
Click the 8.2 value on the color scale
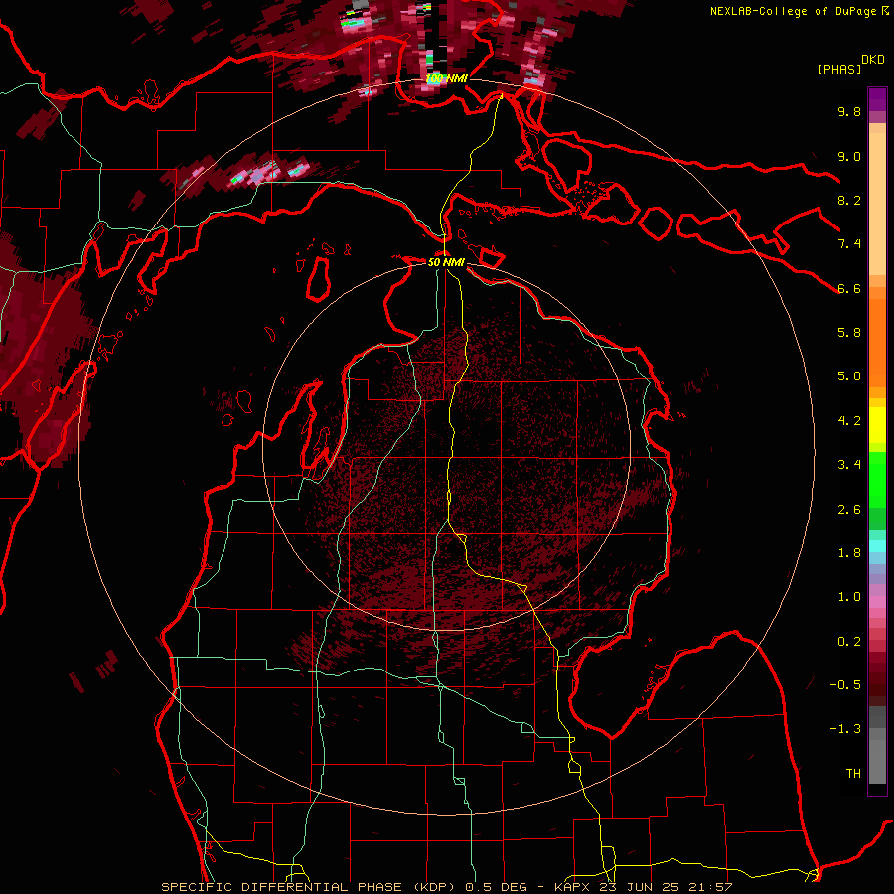[849, 200]
